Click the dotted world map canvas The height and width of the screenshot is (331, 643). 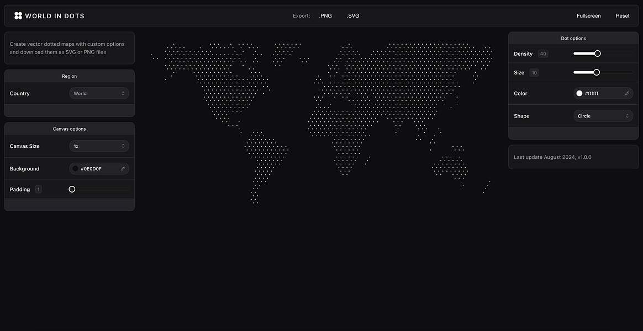pyautogui.click(x=320, y=121)
